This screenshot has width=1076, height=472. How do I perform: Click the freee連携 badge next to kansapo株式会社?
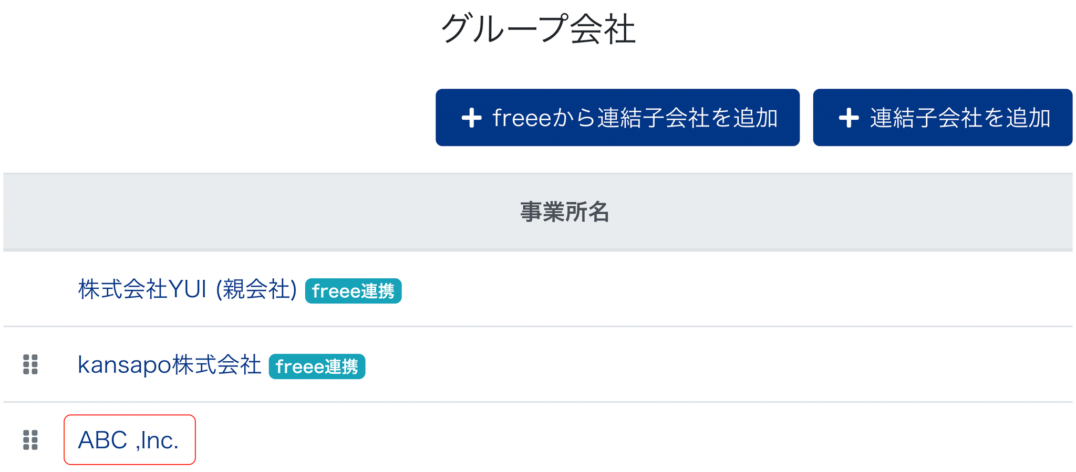(x=317, y=366)
